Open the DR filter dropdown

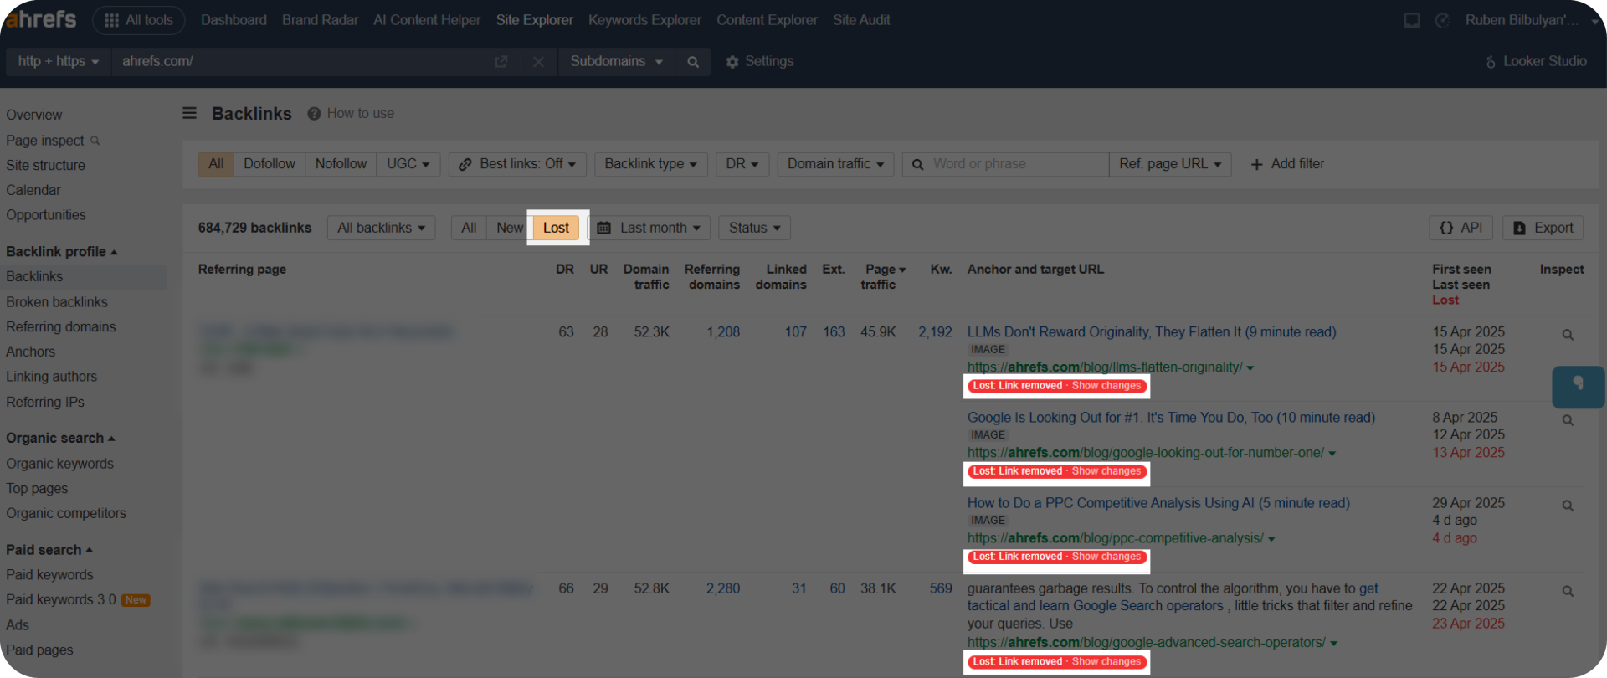(742, 164)
